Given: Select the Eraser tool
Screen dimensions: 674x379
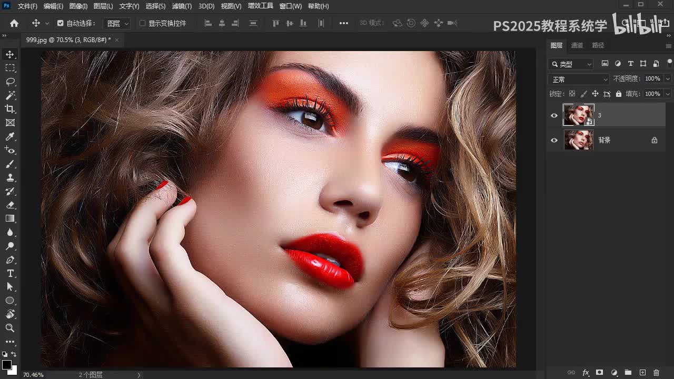Looking at the screenshot, I should click(10, 205).
